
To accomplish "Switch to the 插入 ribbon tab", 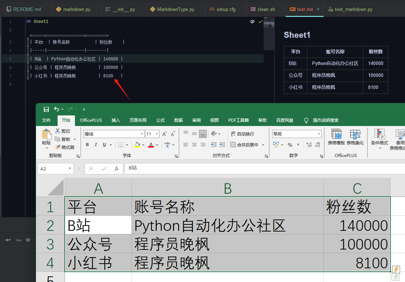I will (116, 120).
